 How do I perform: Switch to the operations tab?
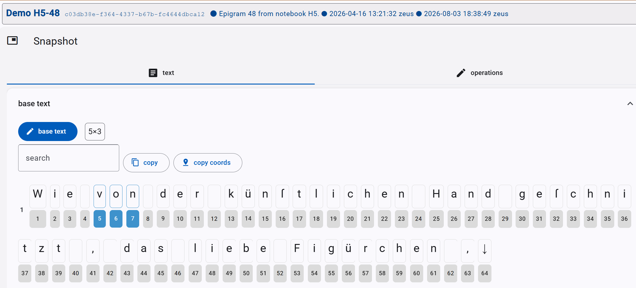479,73
